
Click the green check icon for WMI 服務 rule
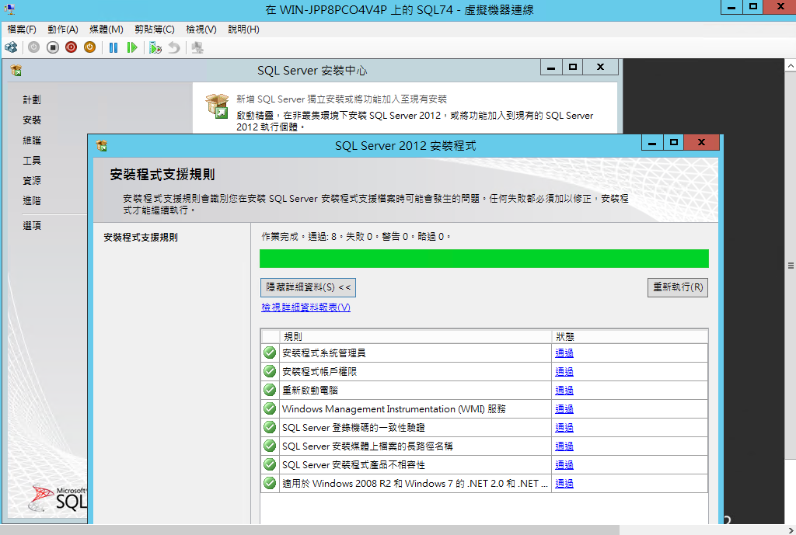pos(270,408)
